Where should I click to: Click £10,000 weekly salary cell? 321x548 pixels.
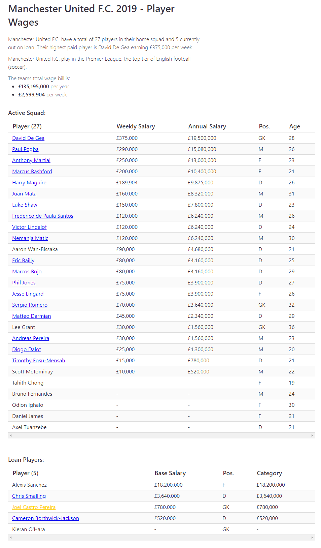pos(125,371)
